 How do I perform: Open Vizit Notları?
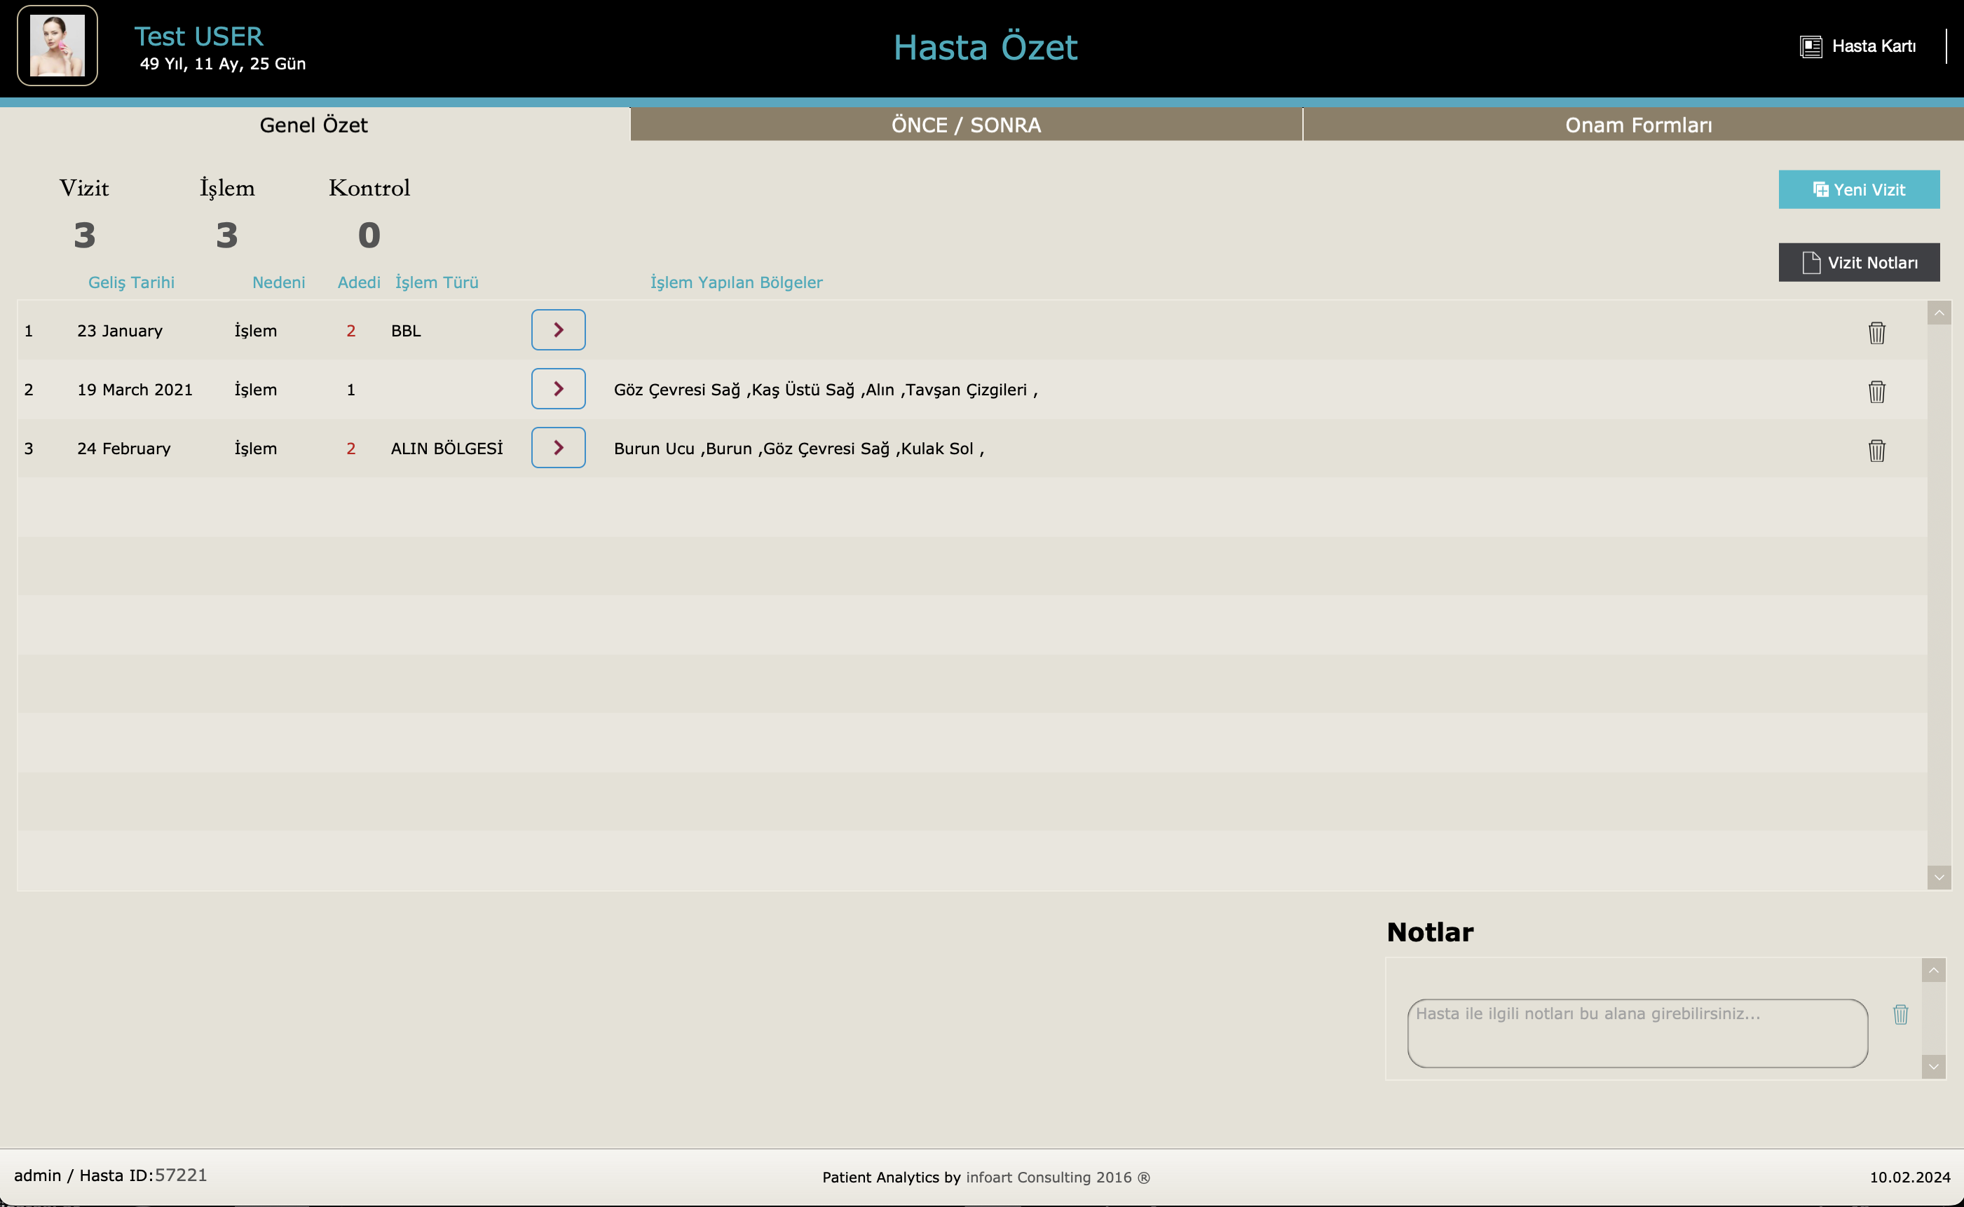tap(1859, 263)
